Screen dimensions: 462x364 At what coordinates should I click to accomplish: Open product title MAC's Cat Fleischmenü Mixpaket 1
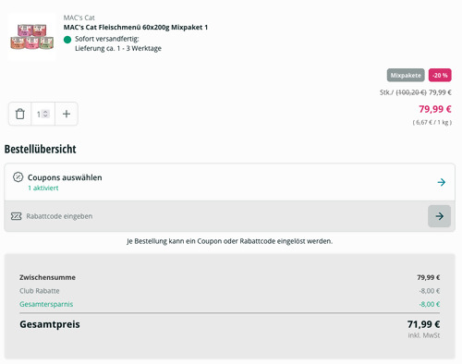click(136, 27)
